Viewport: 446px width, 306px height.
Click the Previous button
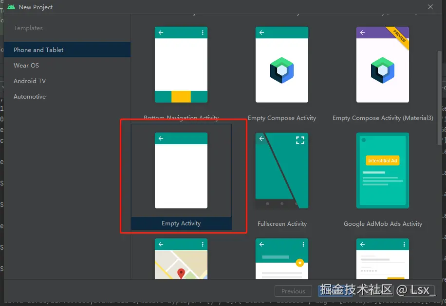point(293,291)
